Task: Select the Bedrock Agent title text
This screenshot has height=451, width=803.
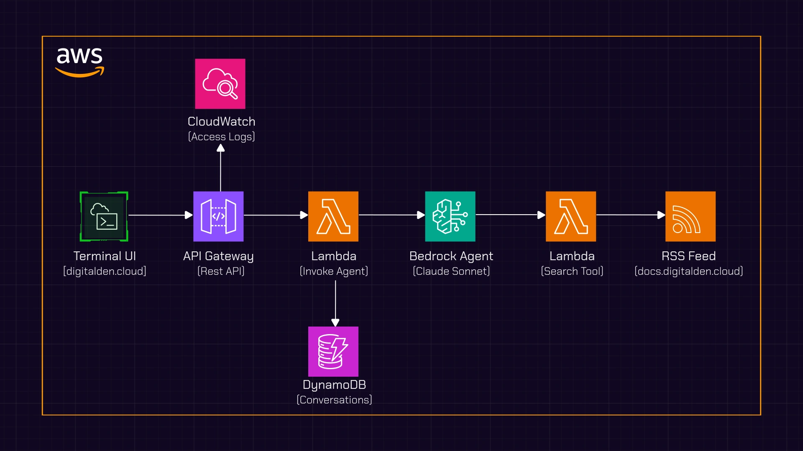Action: point(451,256)
